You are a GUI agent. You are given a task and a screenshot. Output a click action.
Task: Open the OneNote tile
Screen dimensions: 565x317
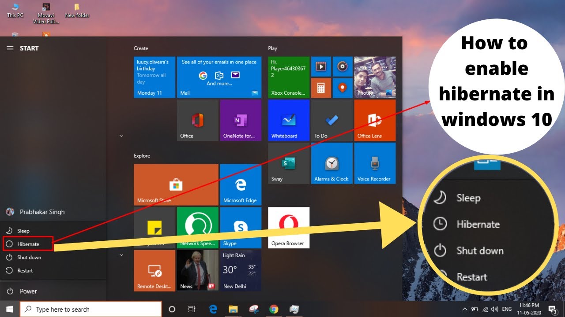click(x=241, y=120)
